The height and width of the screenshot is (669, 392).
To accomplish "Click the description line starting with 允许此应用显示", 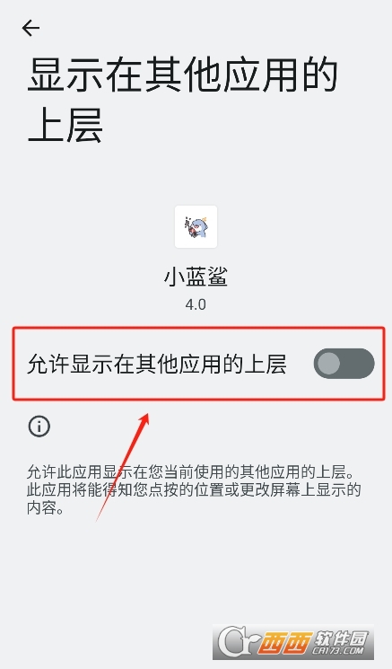I will tap(190, 471).
